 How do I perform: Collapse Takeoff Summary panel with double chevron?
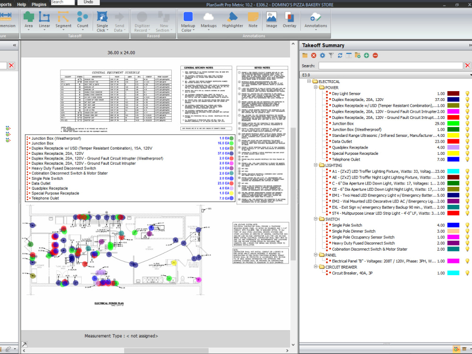(470, 45)
